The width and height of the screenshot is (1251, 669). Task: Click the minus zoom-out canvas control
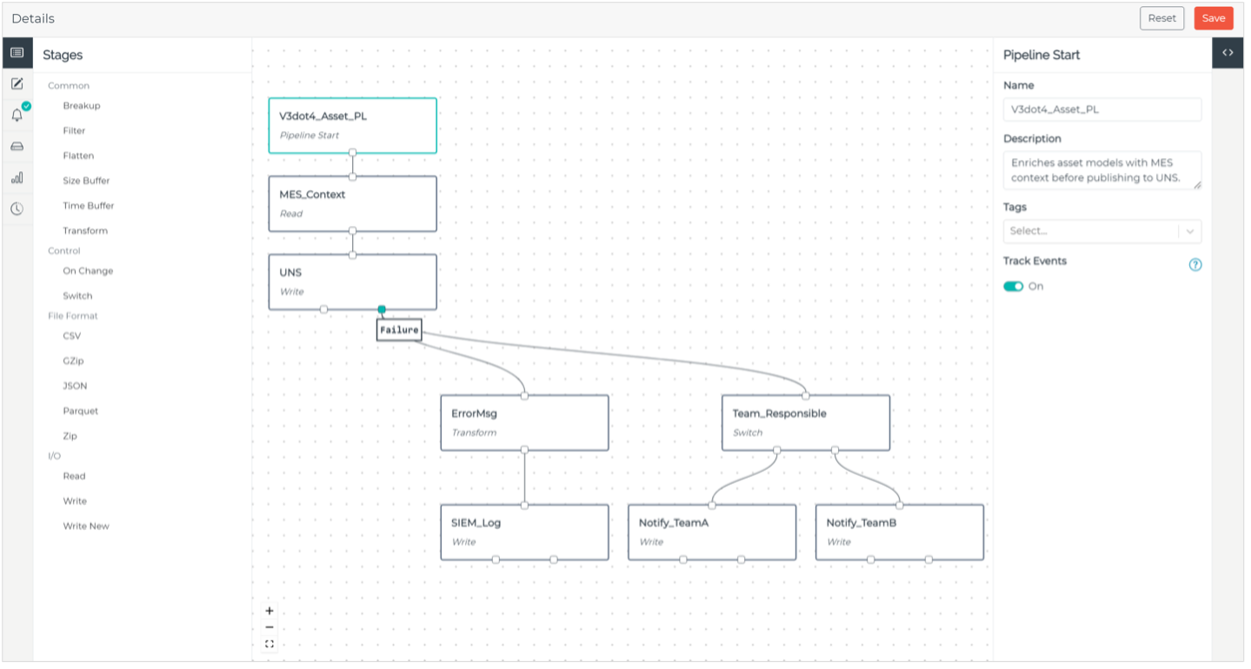(269, 627)
